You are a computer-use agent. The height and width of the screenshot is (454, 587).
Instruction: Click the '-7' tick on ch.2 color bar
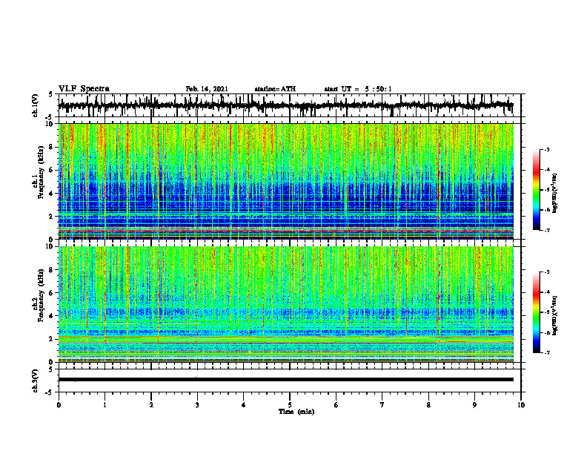point(547,352)
